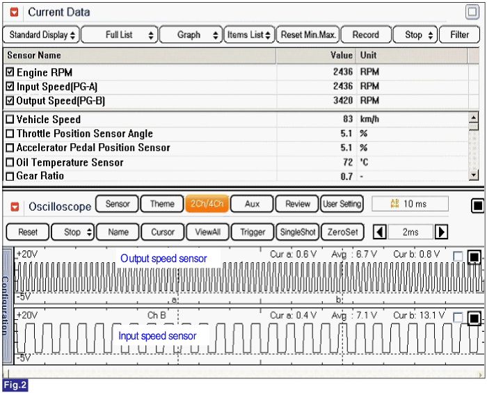Click the red Current Data collapse icon
The width and height of the screenshot is (487, 393).
(15, 13)
